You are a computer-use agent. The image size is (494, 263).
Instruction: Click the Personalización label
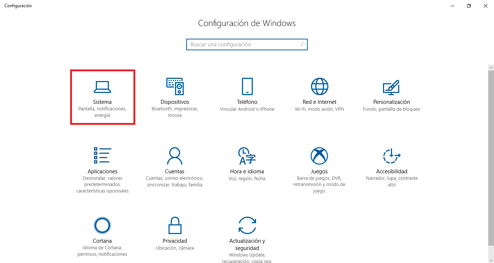(392, 102)
